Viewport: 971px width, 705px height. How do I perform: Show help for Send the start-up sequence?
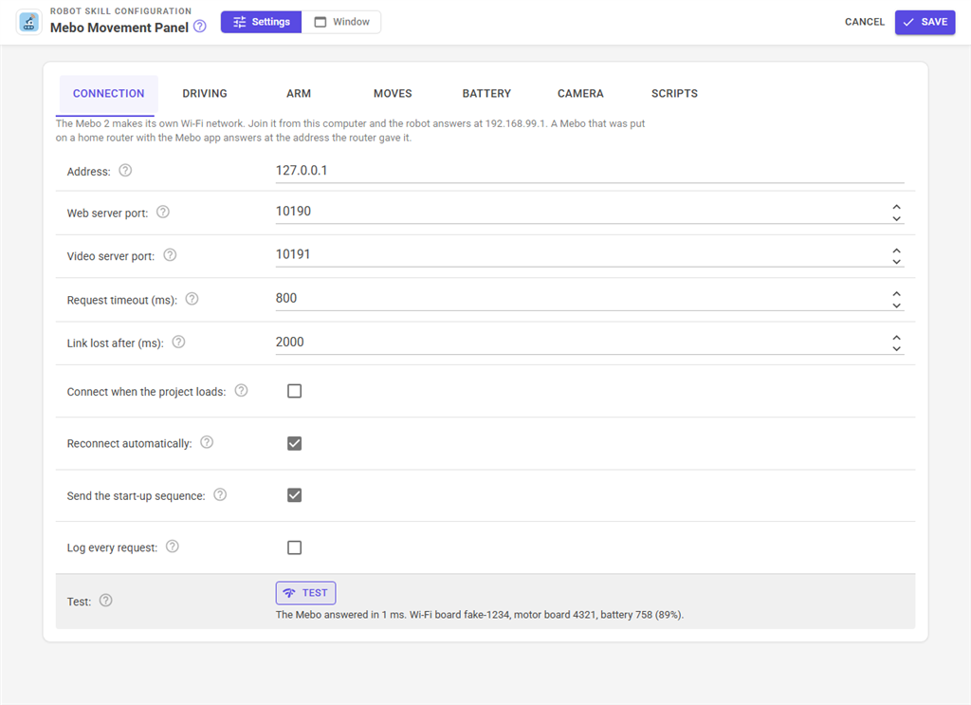[x=220, y=494]
